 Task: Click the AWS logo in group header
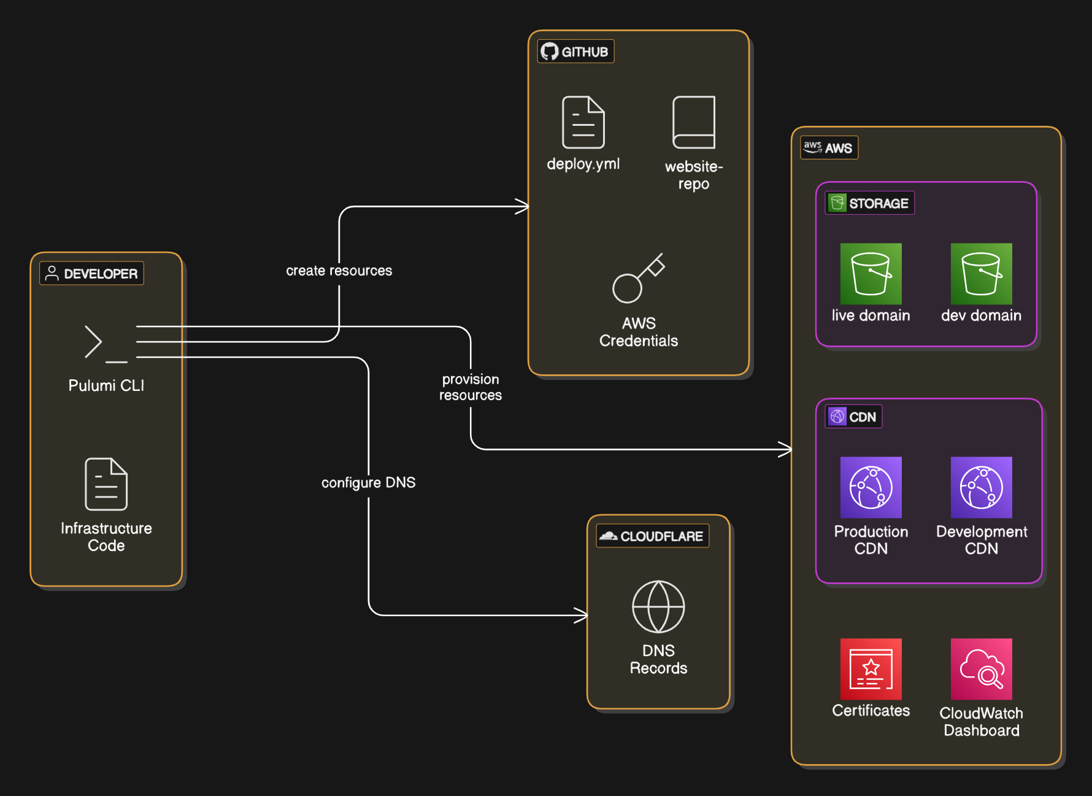pyautogui.click(x=813, y=148)
